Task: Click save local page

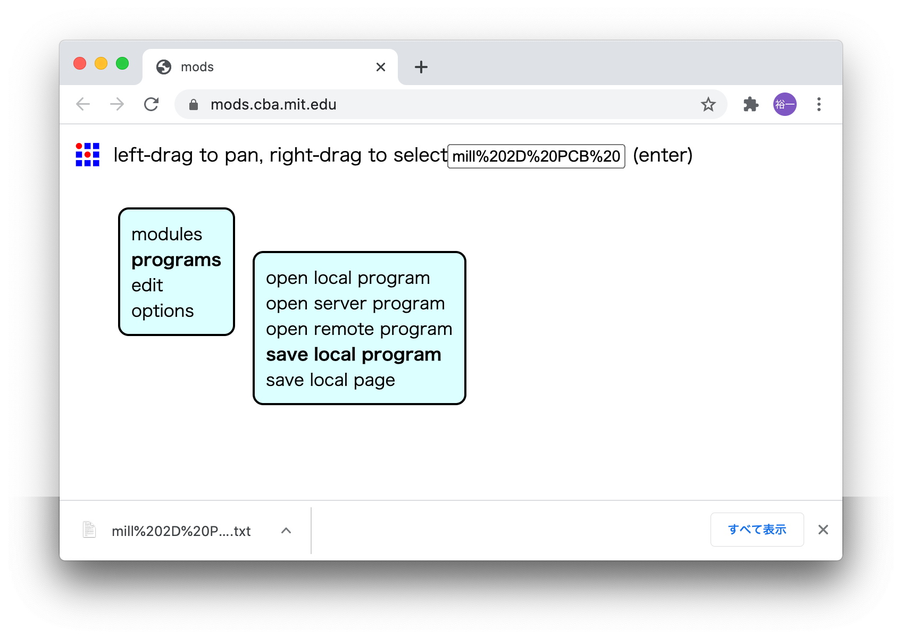Action: coord(330,380)
